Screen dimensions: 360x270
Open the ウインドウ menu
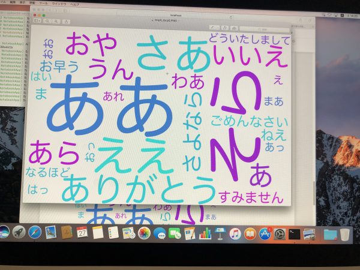tap(59, 4)
